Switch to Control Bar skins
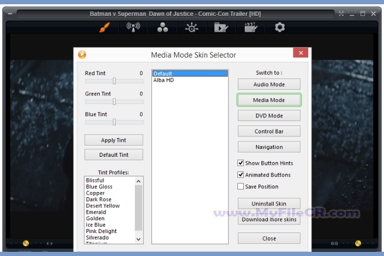The image size is (384, 256). (x=269, y=131)
